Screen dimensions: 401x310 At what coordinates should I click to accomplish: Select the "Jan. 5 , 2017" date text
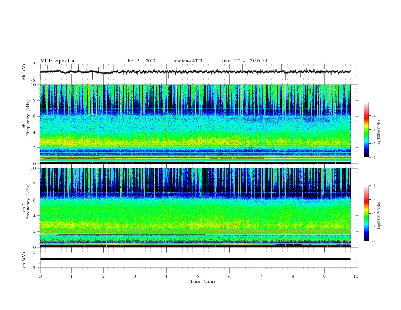tap(141, 61)
